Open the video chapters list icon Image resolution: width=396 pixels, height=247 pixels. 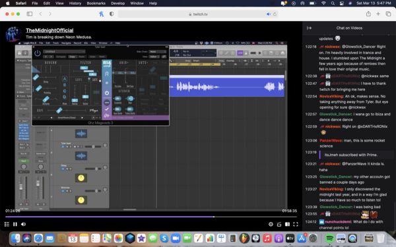pyautogui.click(x=7, y=224)
